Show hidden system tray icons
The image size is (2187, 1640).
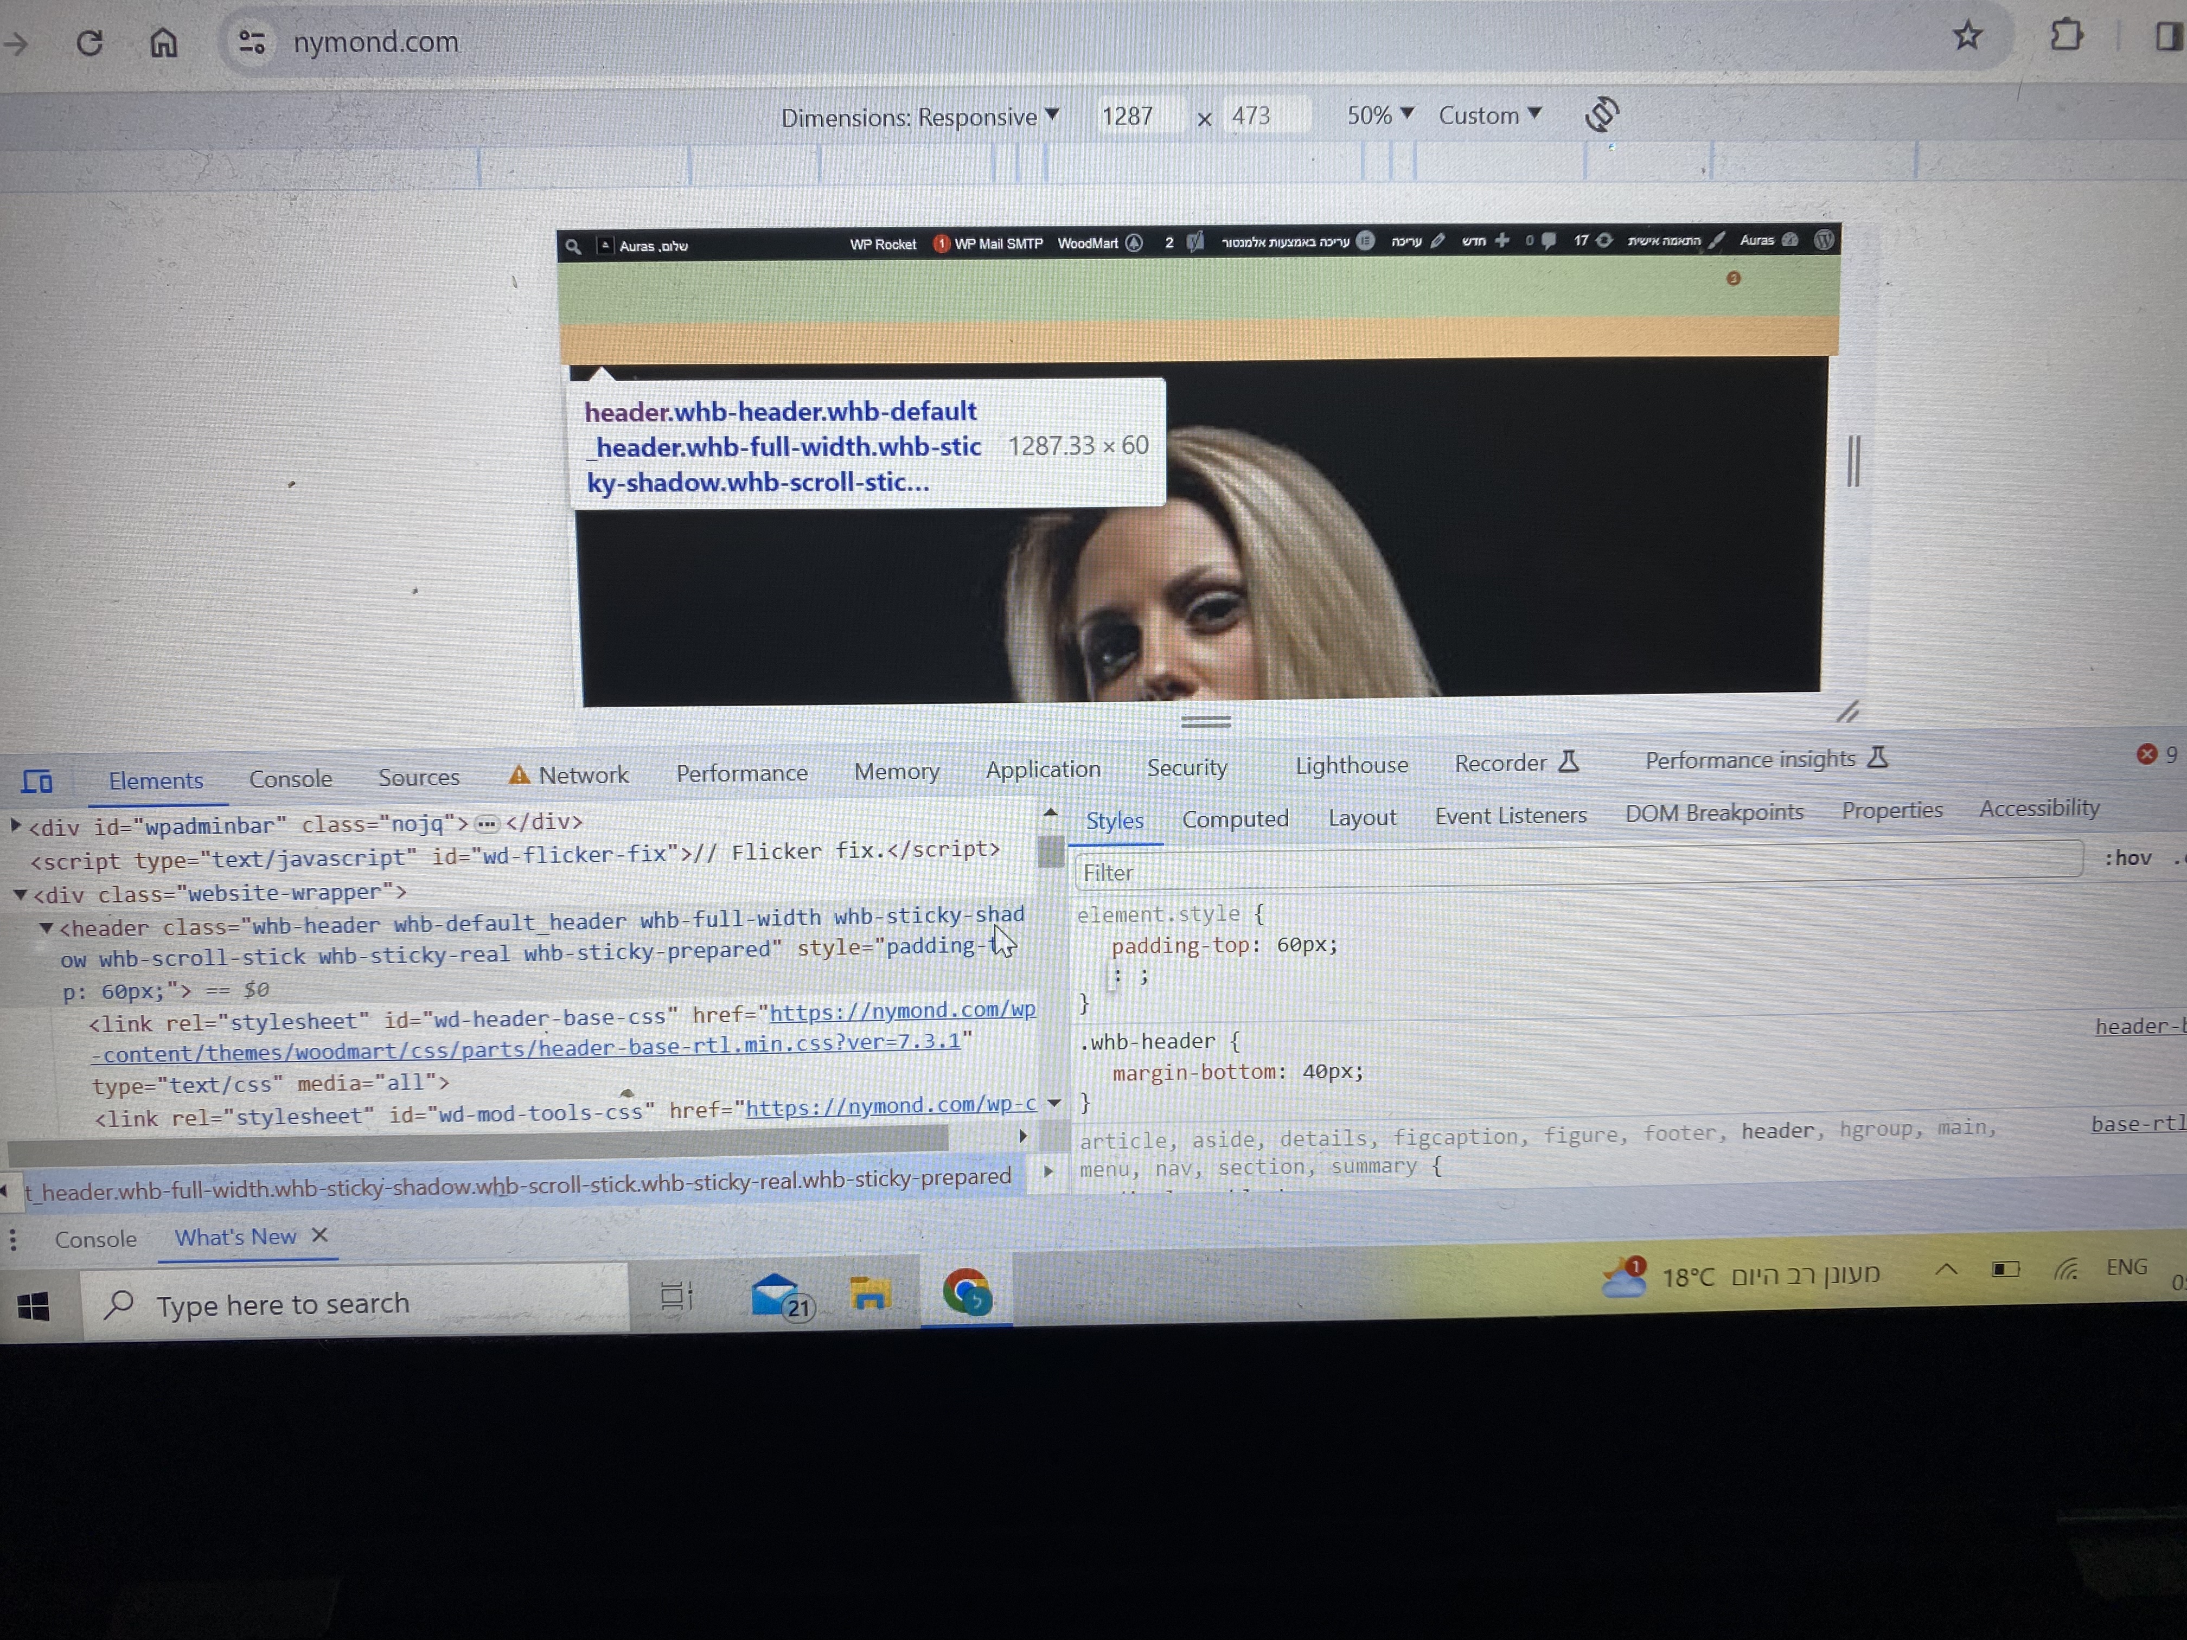click(x=1946, y=1269)
